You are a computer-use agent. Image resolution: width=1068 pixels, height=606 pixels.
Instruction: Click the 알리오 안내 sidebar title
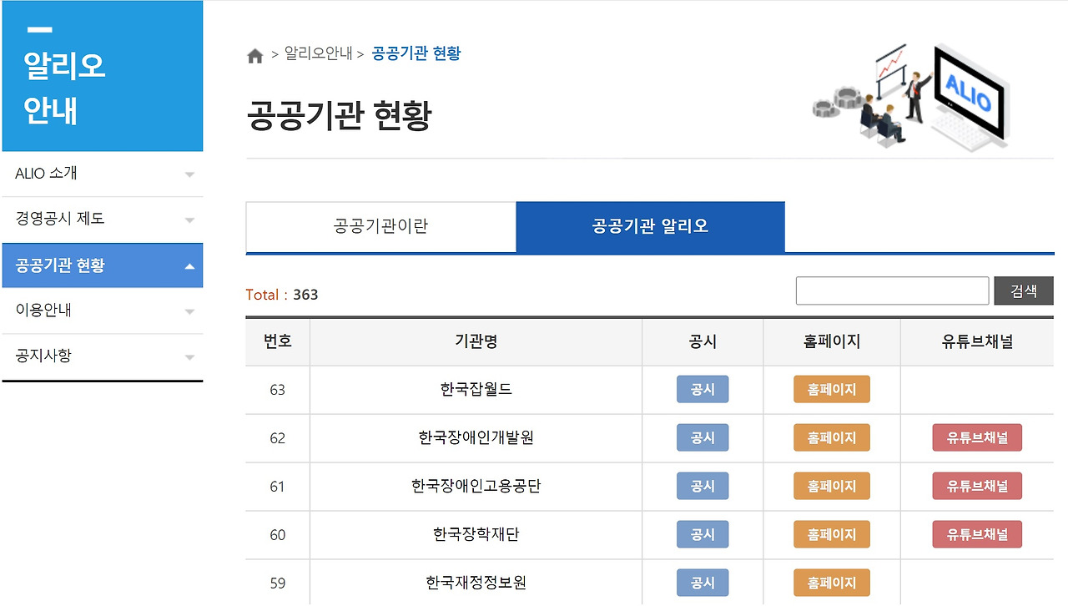click(65, 87)
